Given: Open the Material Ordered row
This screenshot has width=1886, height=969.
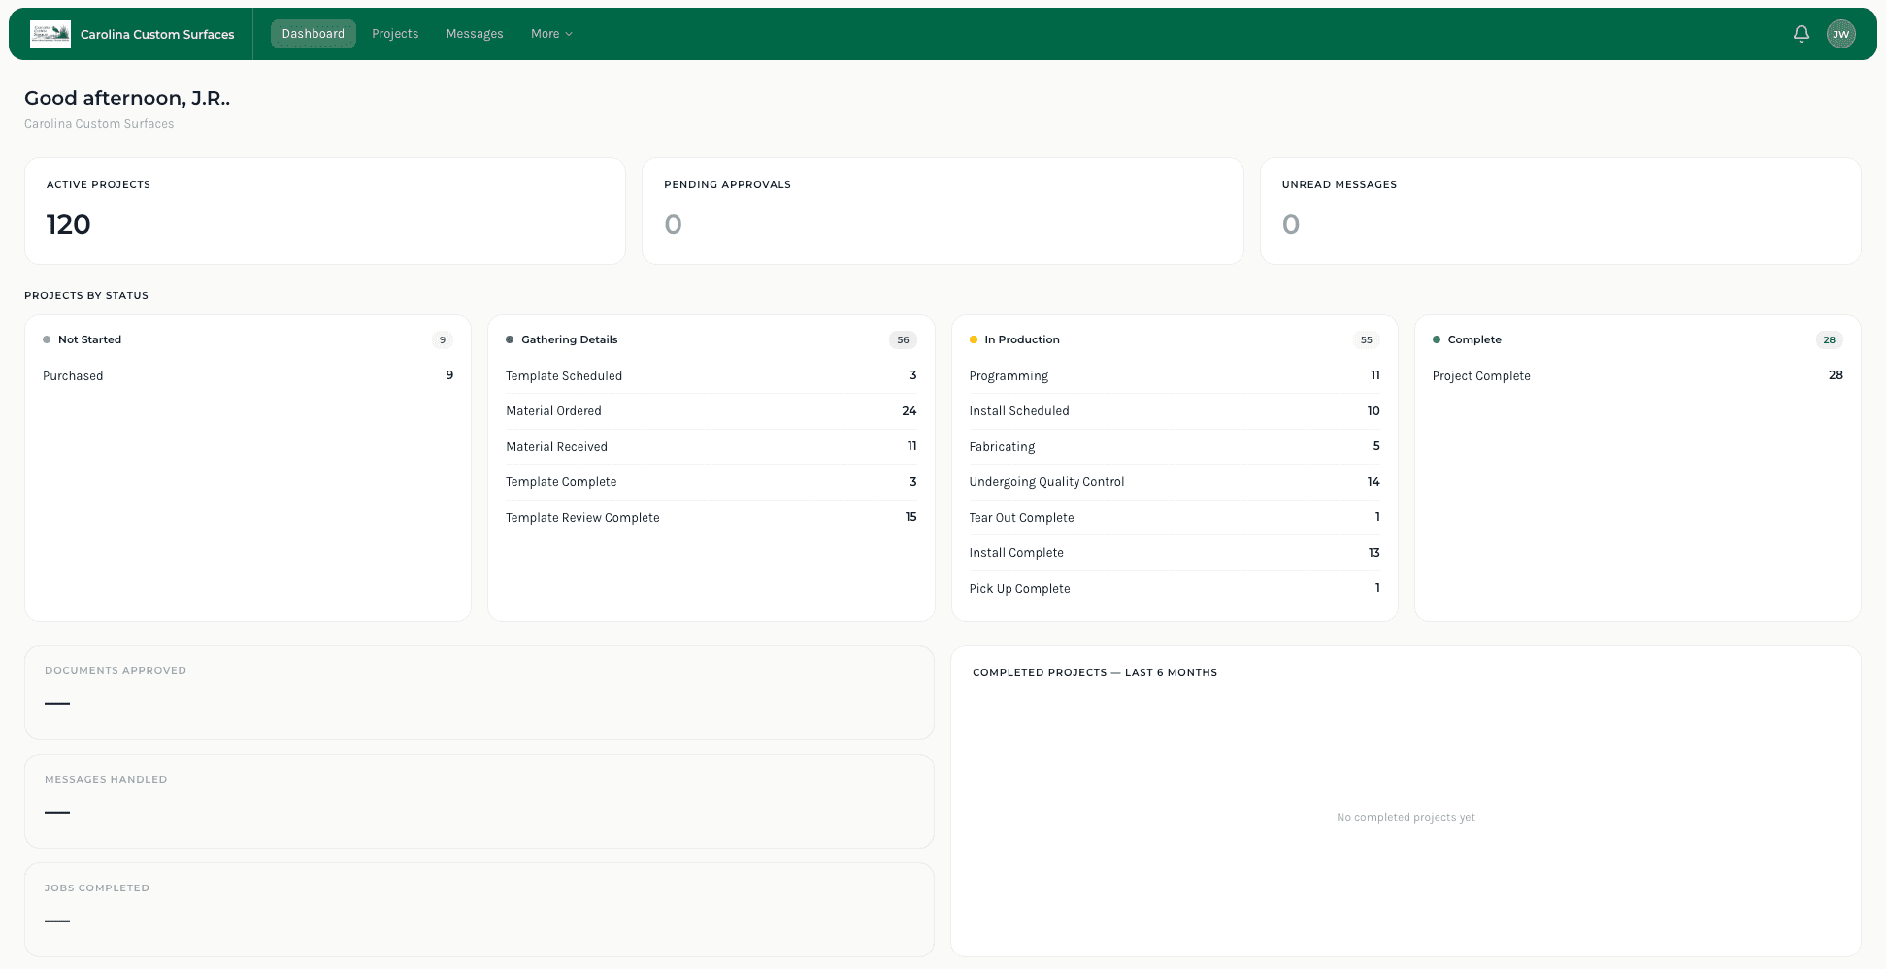Looking at the screenshot, I should pyautogui.click(x=710, y=411).
